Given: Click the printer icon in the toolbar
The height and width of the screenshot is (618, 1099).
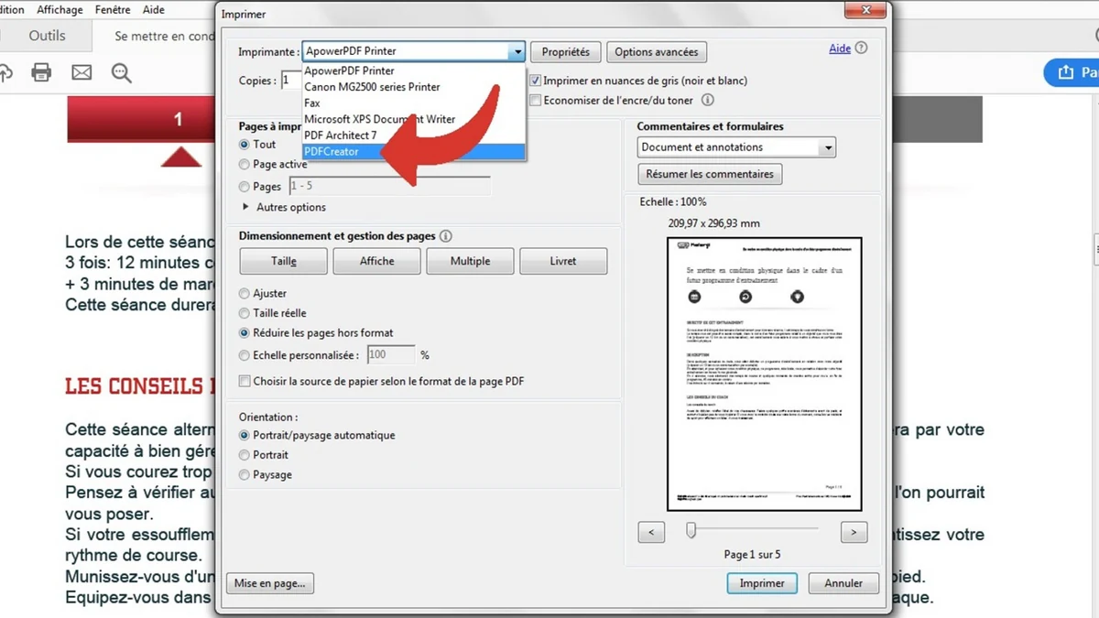Looking at the screenshot, I should tap(41, 73).
